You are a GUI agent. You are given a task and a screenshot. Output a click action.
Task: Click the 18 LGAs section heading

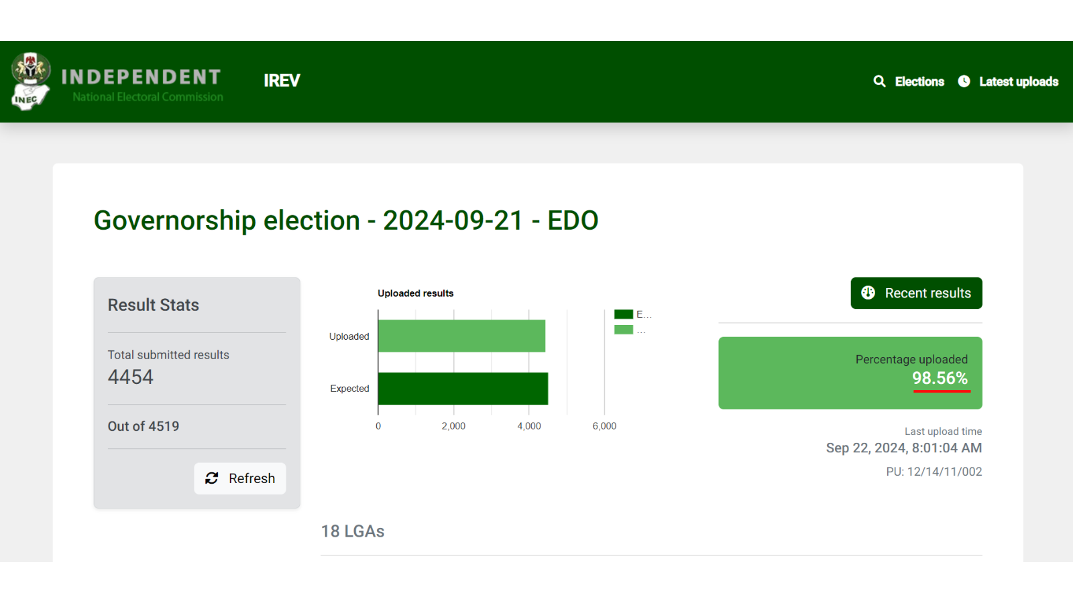(x=353, y=531)
